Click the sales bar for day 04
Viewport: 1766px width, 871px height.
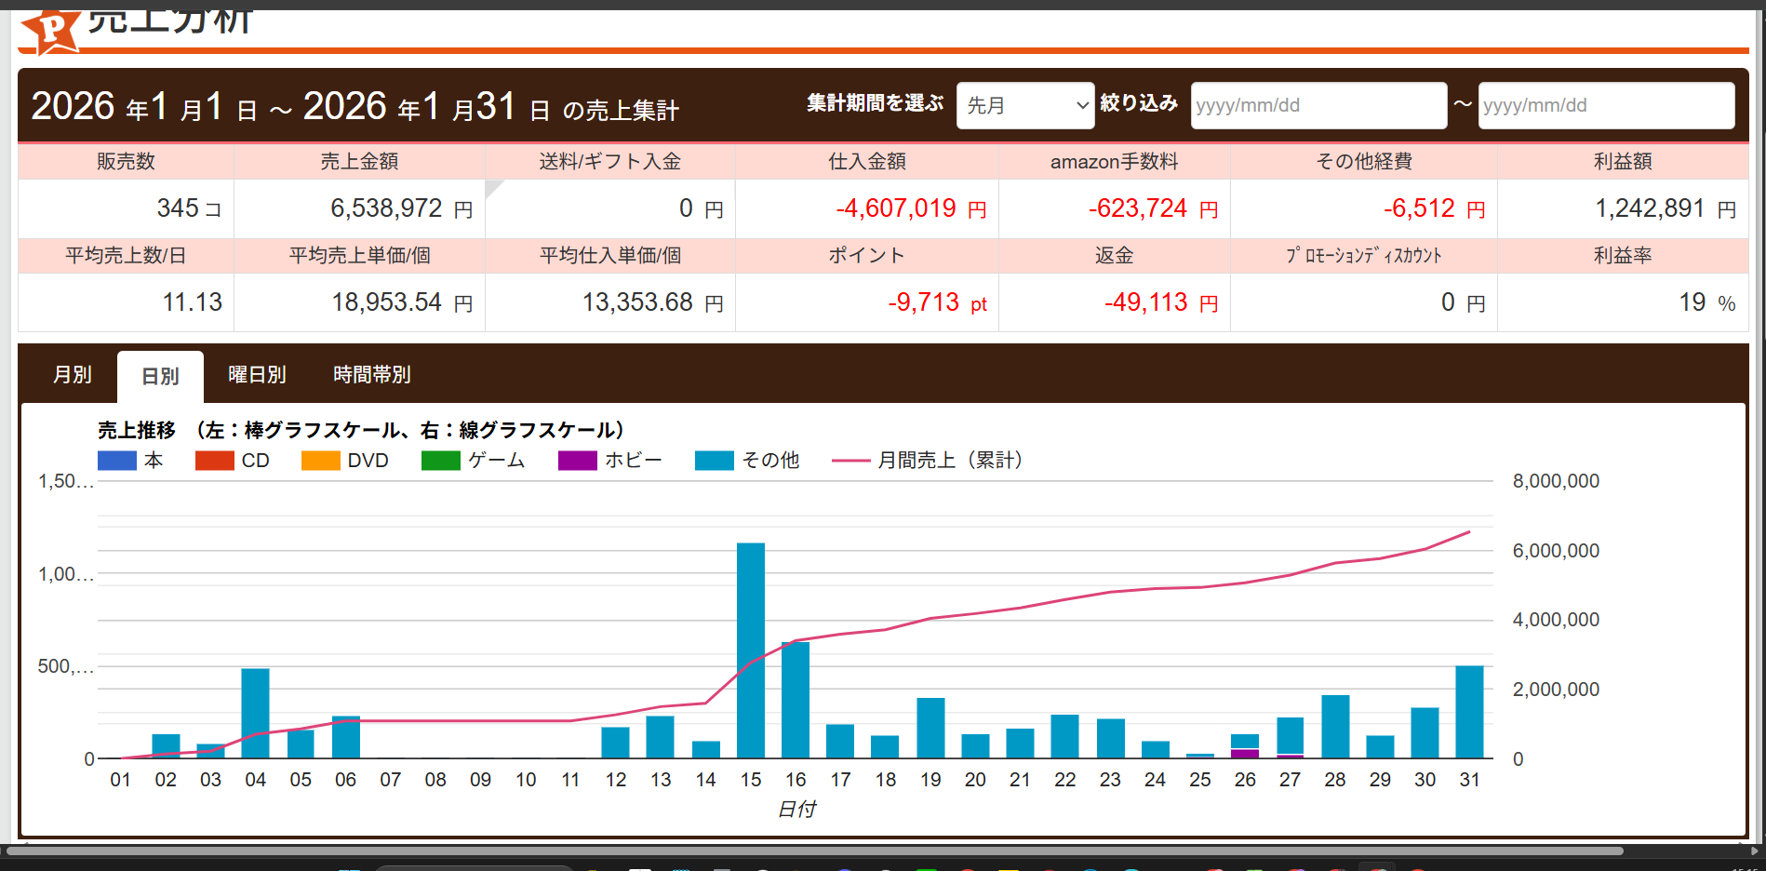(255, 713)
